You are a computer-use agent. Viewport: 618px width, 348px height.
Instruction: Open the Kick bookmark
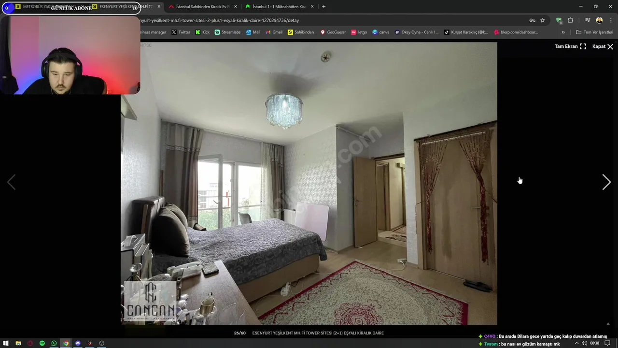coord(202,32)
